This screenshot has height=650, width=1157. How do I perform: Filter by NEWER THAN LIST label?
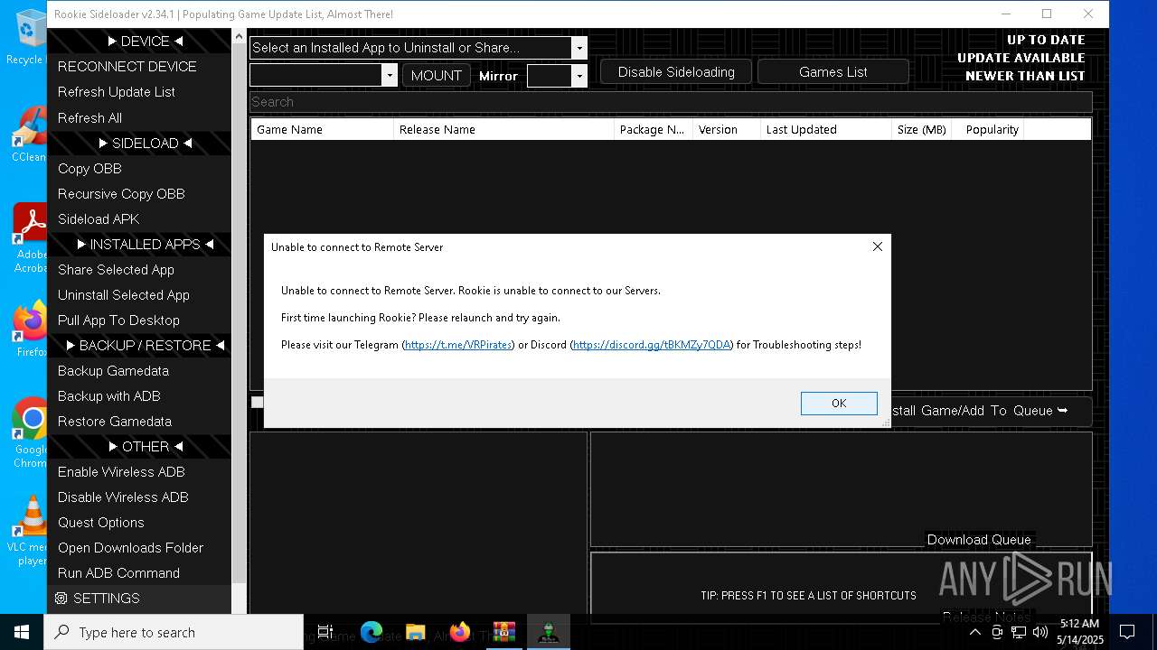[x=1025, y=76]
